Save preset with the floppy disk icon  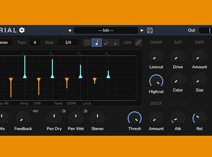pyautogui.click(x=150, y=31)
